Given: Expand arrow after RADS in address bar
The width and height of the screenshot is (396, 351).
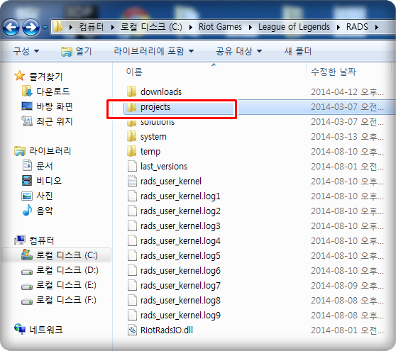Looking at the screenshot, I should [377, 27].
